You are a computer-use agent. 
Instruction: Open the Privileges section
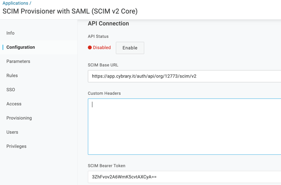coord(16,146)
